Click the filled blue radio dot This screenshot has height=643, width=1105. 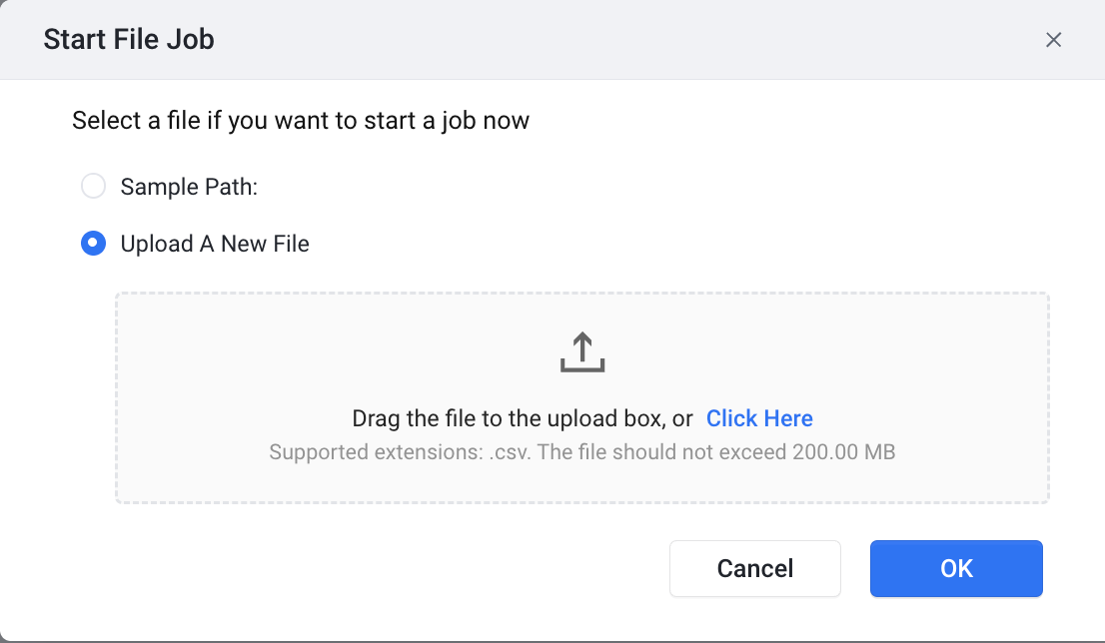pos(93,243)
